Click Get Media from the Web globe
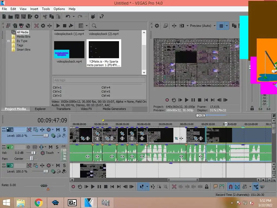The image size is (277, 208). pos(28,26)
